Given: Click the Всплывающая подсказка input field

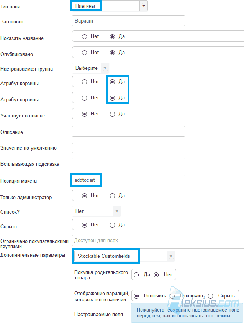Looking at the screenshot, I should point(128,163).
